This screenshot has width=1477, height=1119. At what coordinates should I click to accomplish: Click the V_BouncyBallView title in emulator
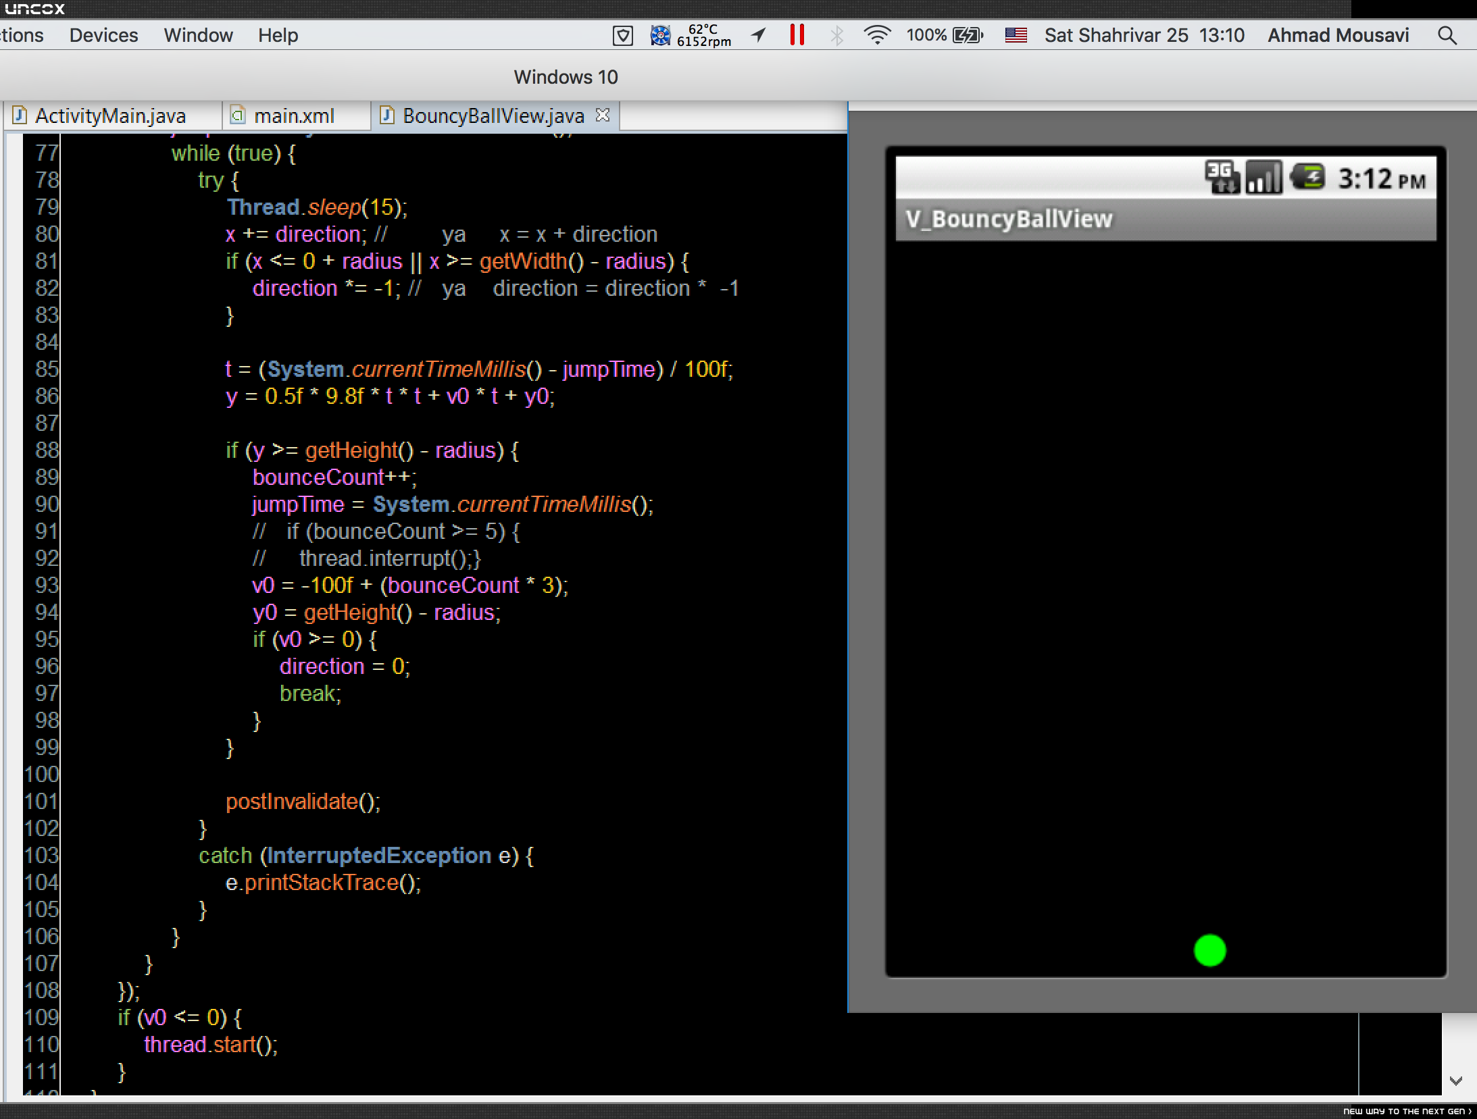click(1009, 219)
